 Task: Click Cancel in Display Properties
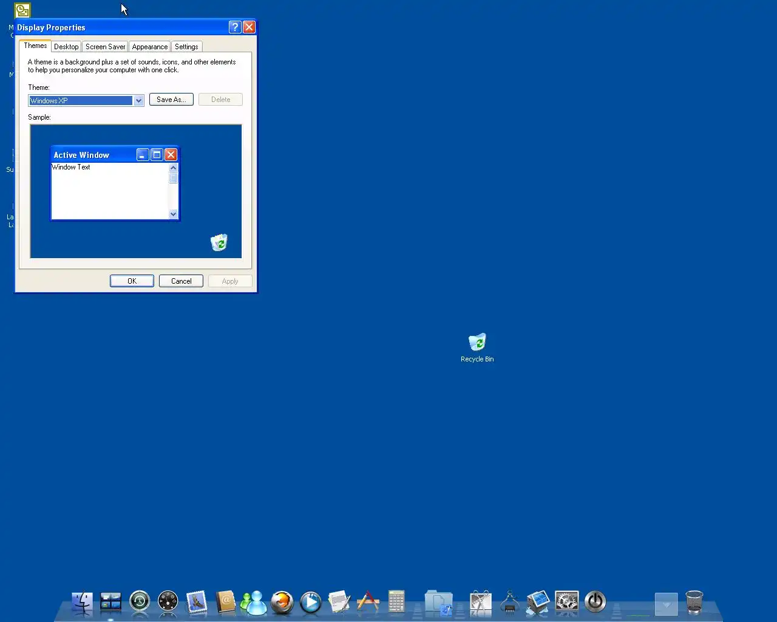coord(181,281)
